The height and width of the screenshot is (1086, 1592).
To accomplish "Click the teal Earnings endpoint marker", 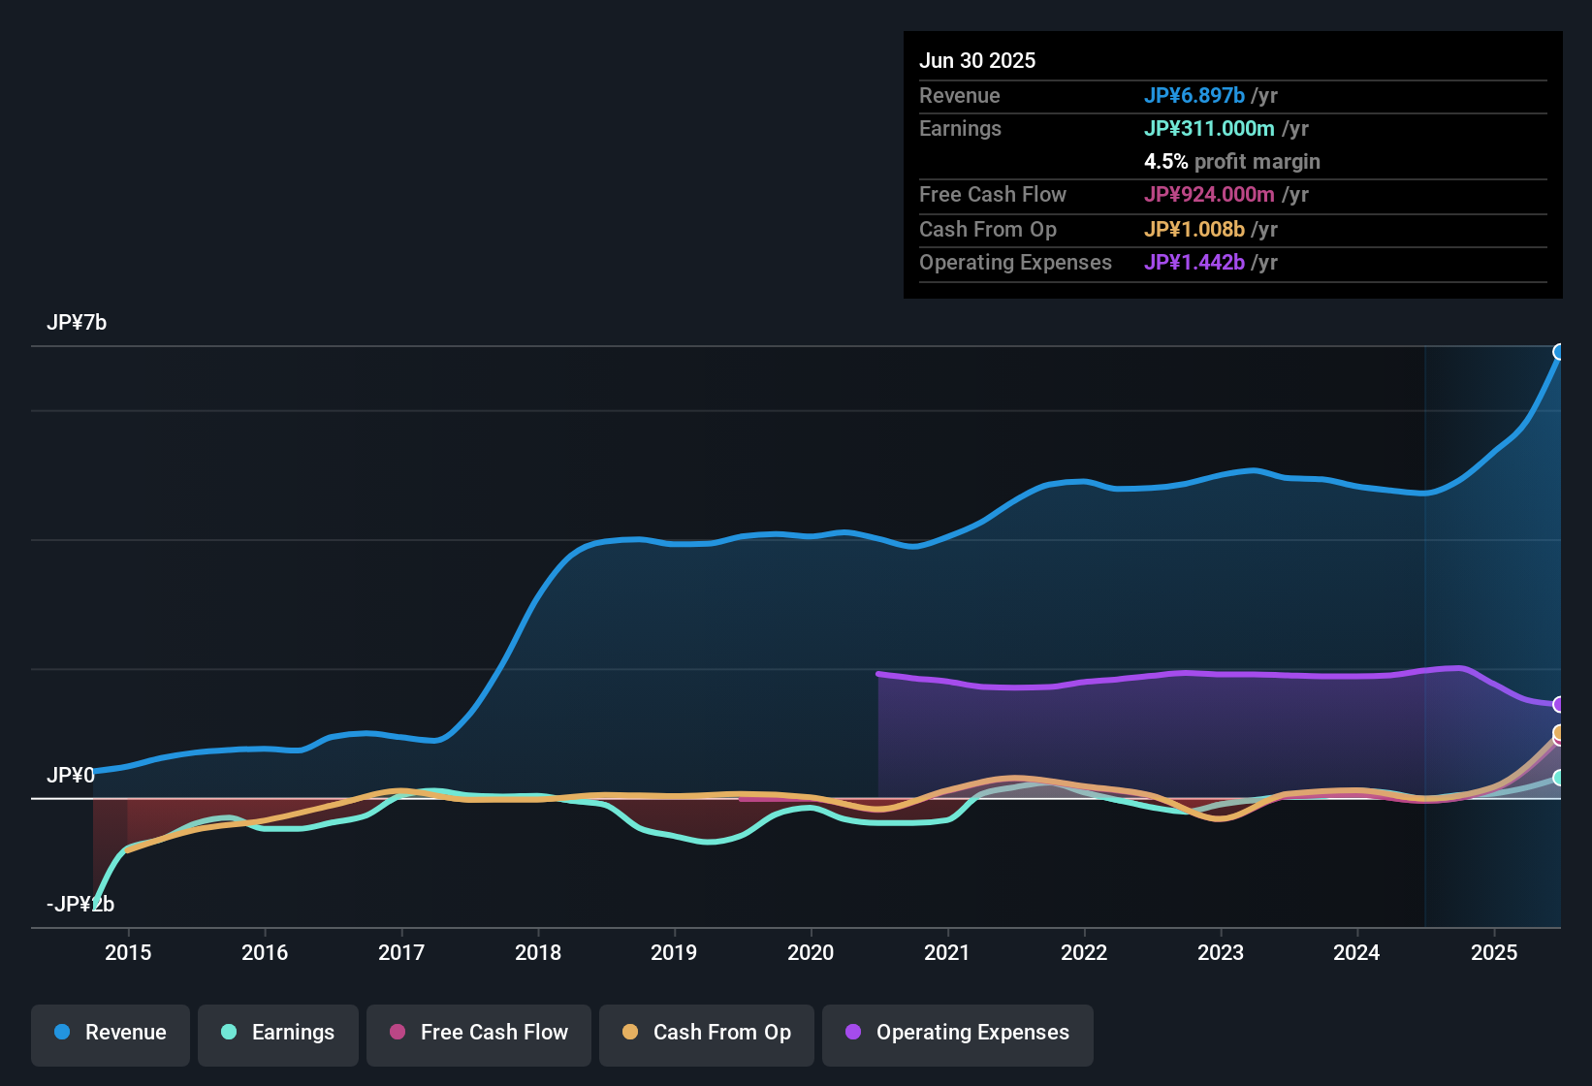I will coord(1559,778).
